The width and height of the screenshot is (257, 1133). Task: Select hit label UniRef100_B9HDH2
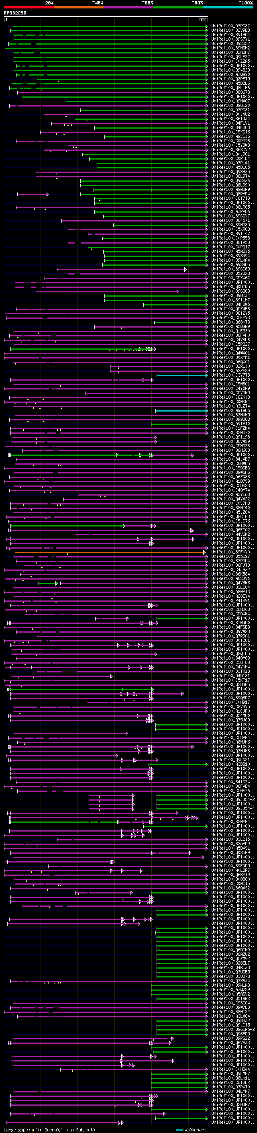pyautogui.click(x=230, y=48)
